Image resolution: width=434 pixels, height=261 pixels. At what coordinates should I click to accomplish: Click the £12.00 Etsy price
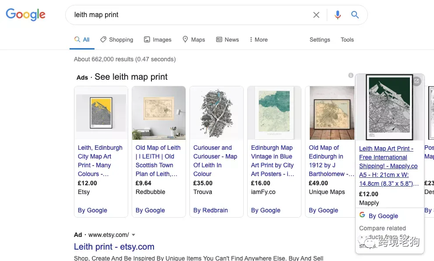pyautogui.click(x=87, y=183)
